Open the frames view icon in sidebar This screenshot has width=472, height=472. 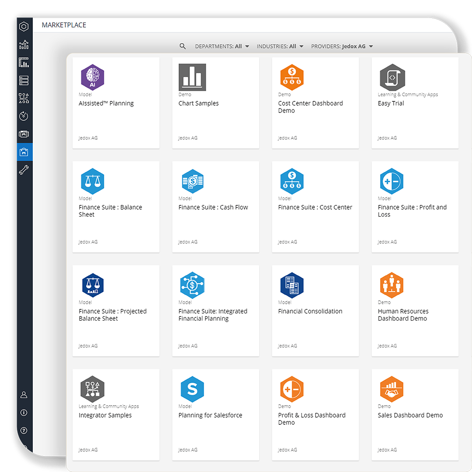[24, 134]
